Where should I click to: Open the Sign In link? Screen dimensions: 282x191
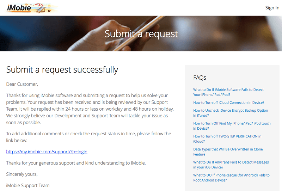272,8
